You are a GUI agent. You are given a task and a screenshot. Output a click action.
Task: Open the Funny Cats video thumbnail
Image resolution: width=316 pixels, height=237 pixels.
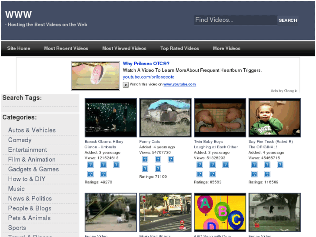tap(165, 117)
